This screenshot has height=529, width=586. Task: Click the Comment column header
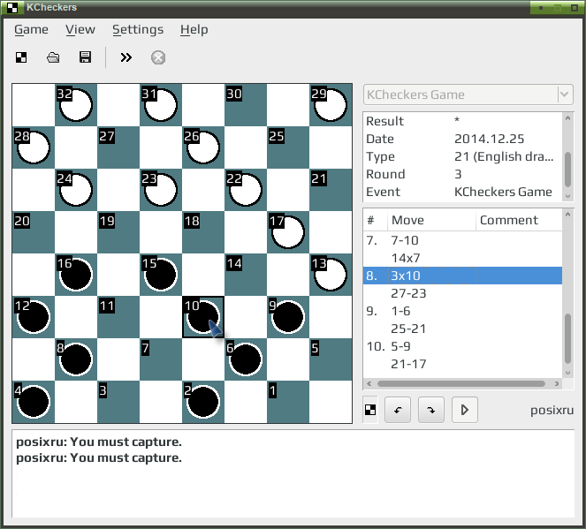pyautogui.click(x=519, y=220)
